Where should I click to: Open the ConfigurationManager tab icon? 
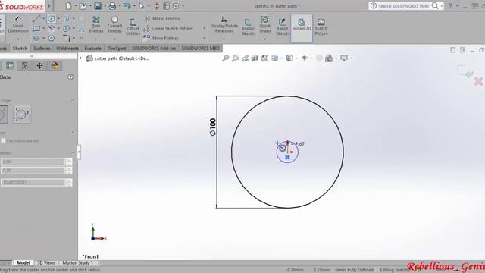click(x=25, y=65)
